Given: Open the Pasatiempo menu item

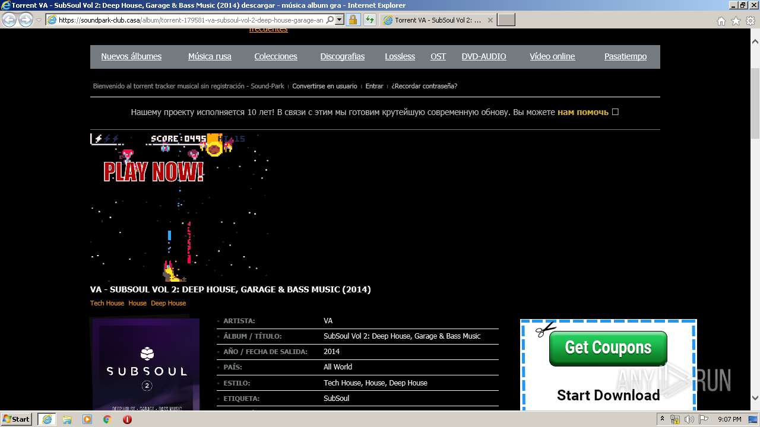Looking at the screenshot, I should 625,56.
